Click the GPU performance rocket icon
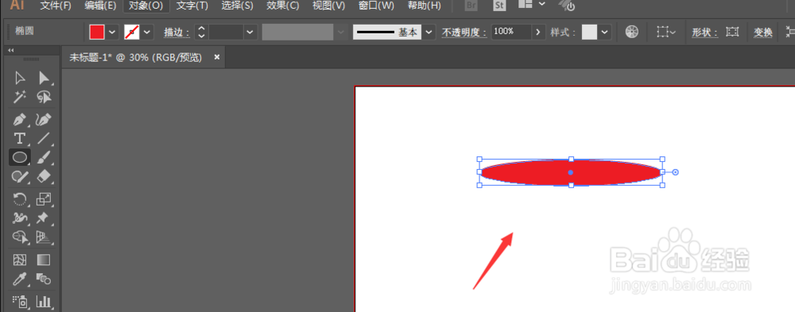 point(567,6)
